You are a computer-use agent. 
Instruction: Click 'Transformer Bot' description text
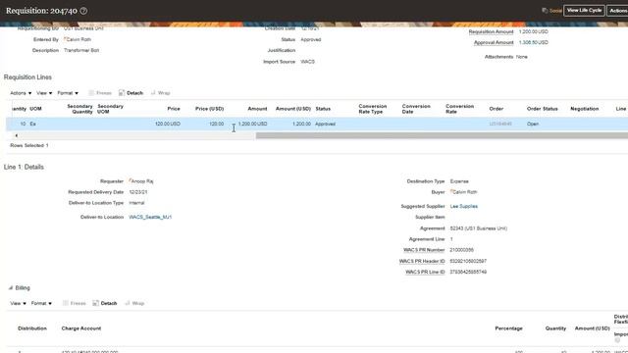[81, 50]
